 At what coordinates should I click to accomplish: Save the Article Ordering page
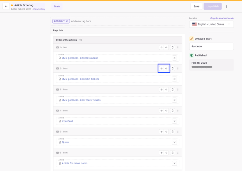coord(196,6)
